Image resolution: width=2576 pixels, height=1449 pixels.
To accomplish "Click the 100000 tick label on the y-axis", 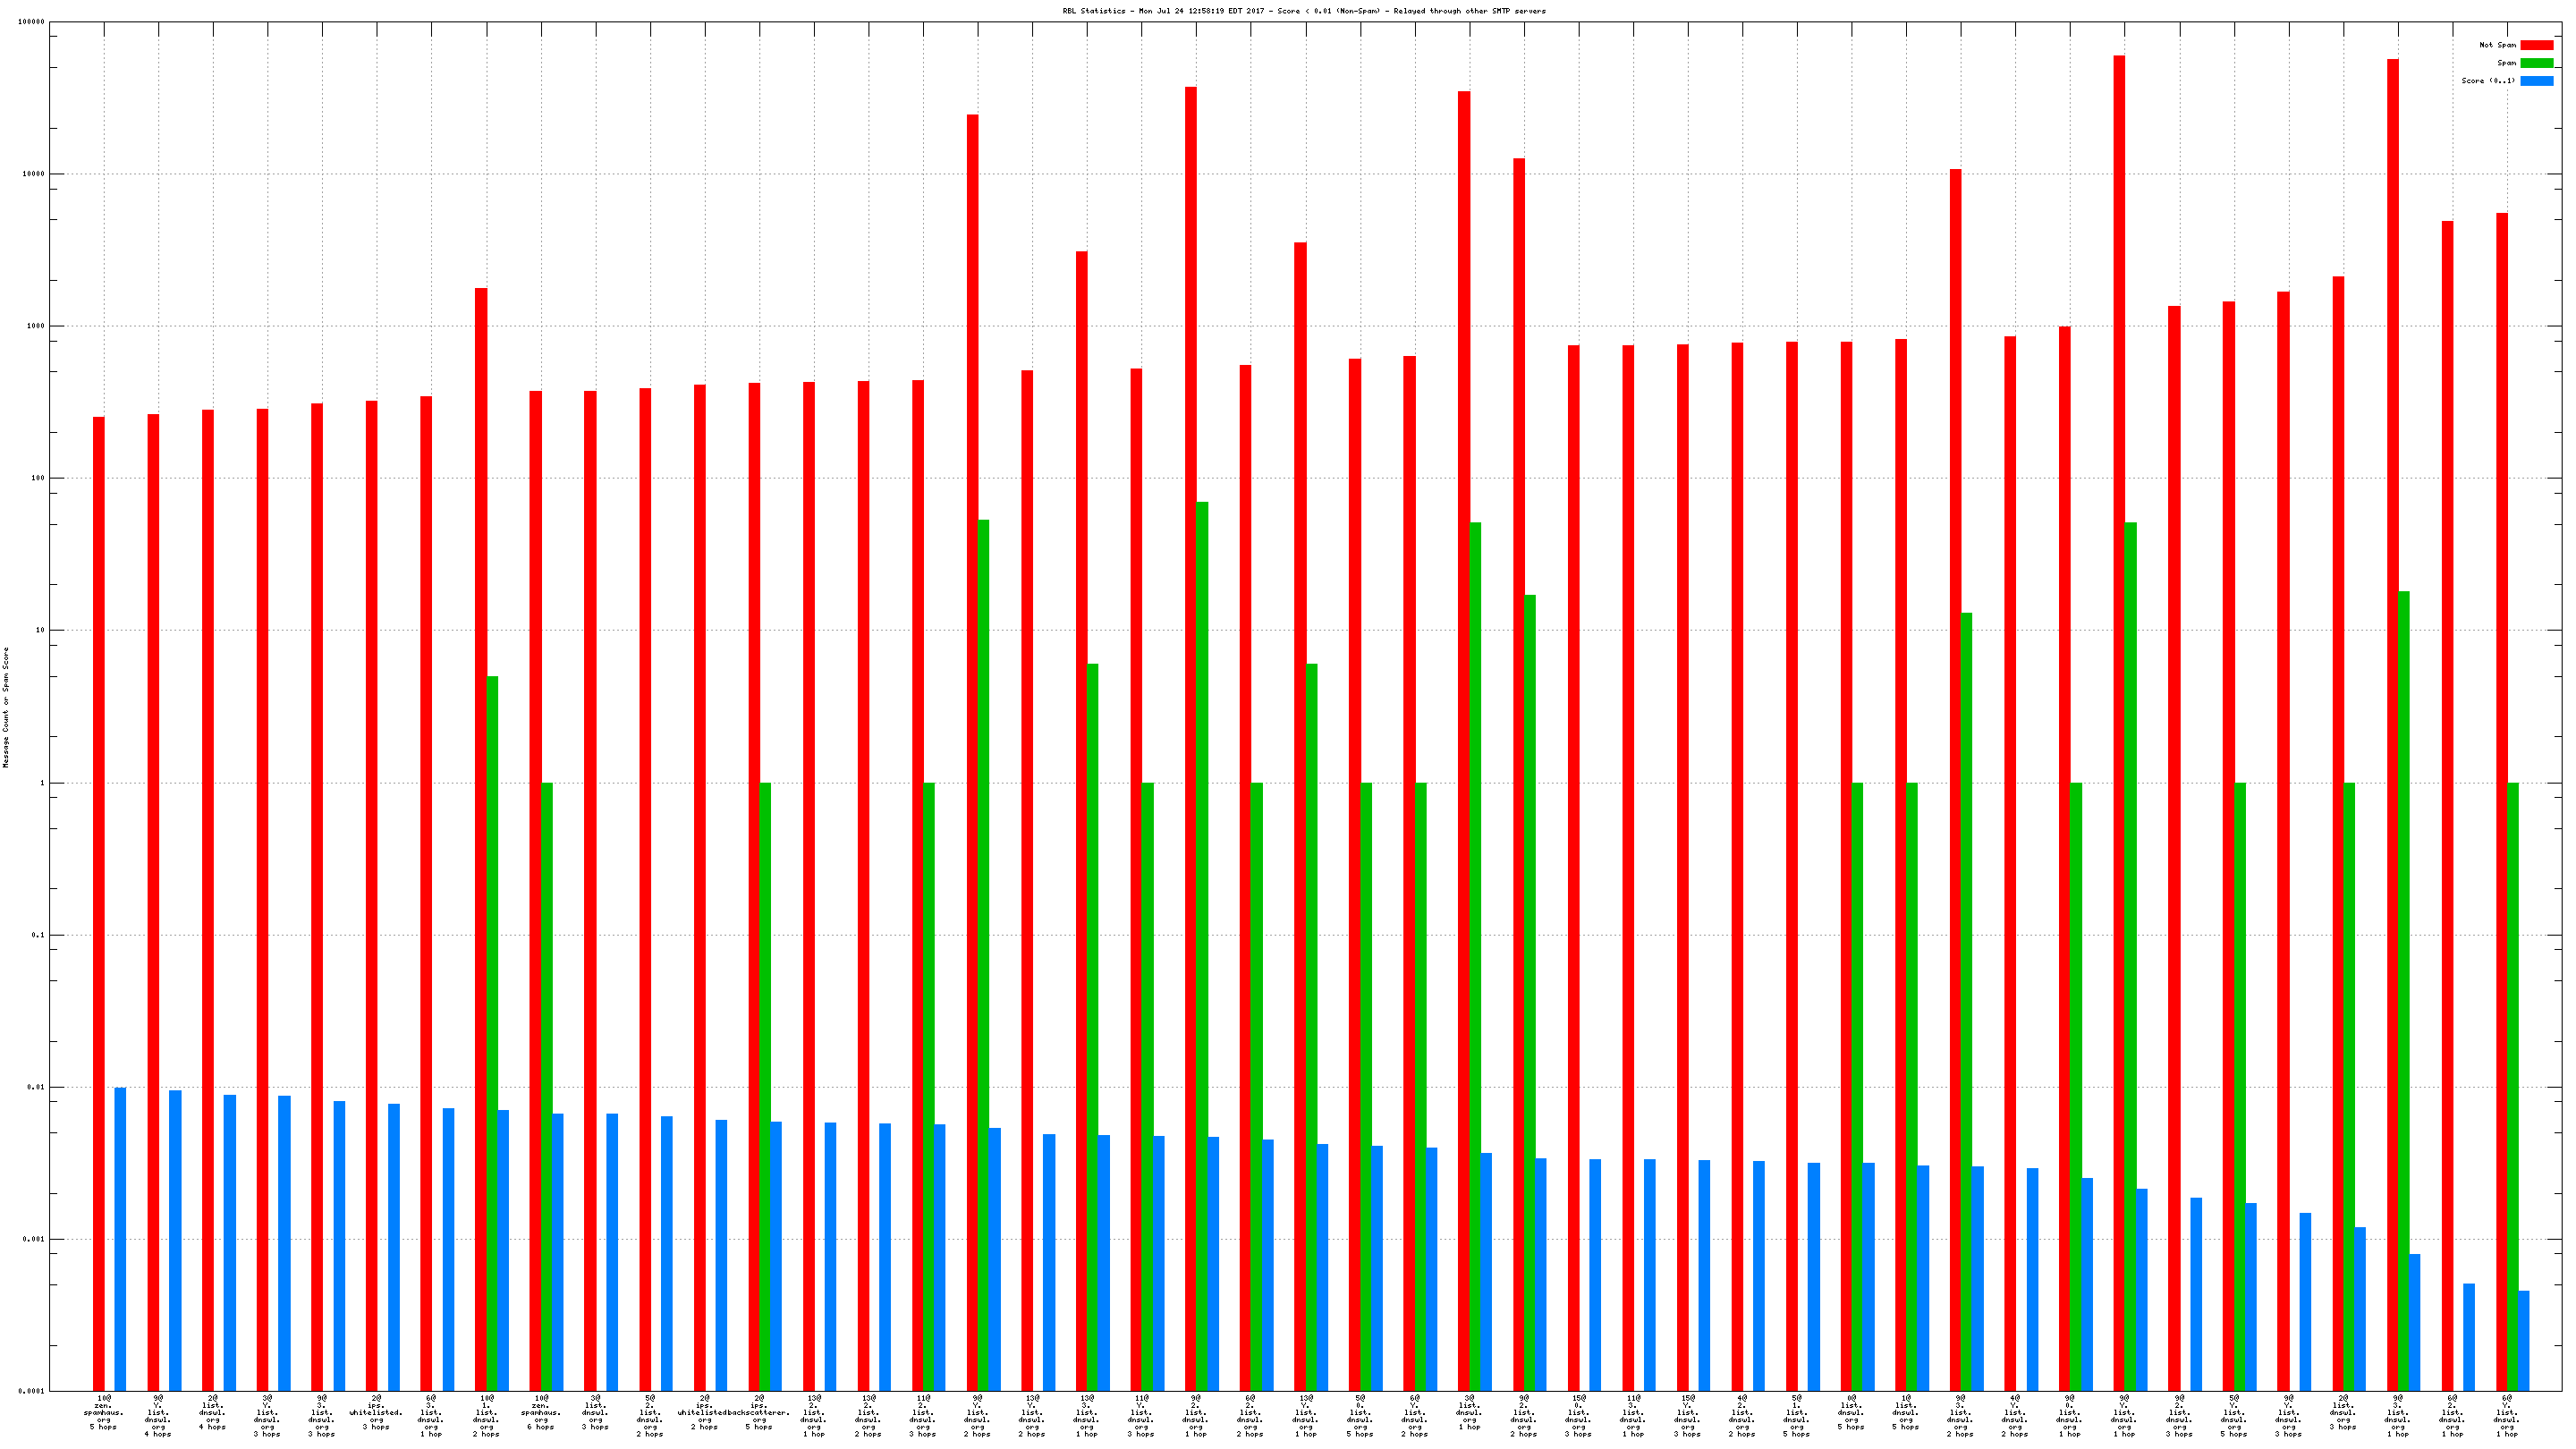I will coord(31,22).
